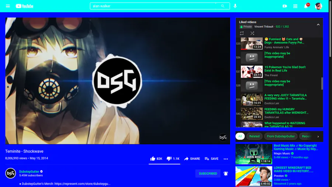Click the hungry tarantulas thumbnail 28:45
332x187 pixels.
(252, 113)
